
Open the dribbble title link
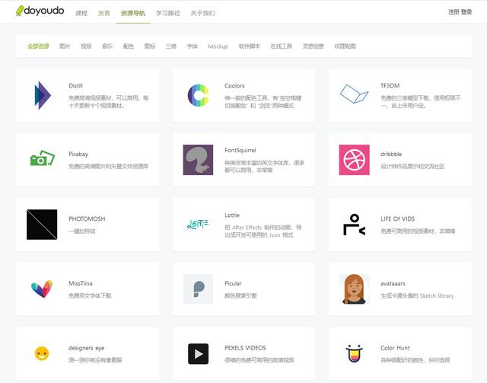point(391,155)
